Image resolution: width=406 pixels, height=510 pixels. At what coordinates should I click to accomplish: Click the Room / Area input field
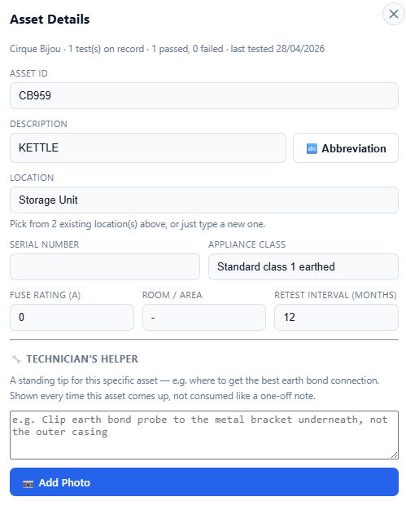[204, 317]
